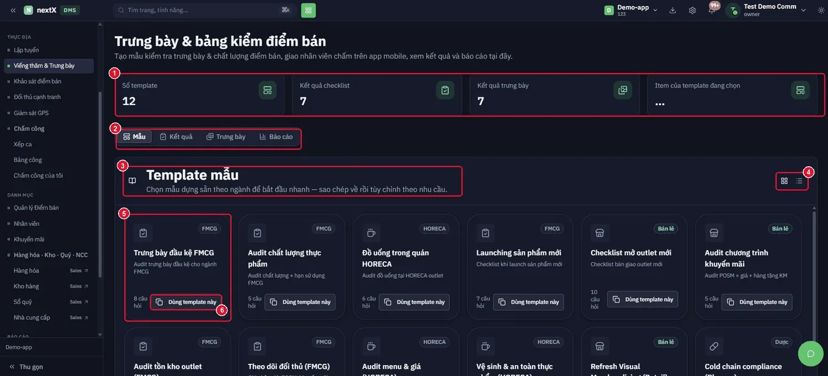Open Khảo sát điểm bán in sidebar

click(x=50, y=81)
